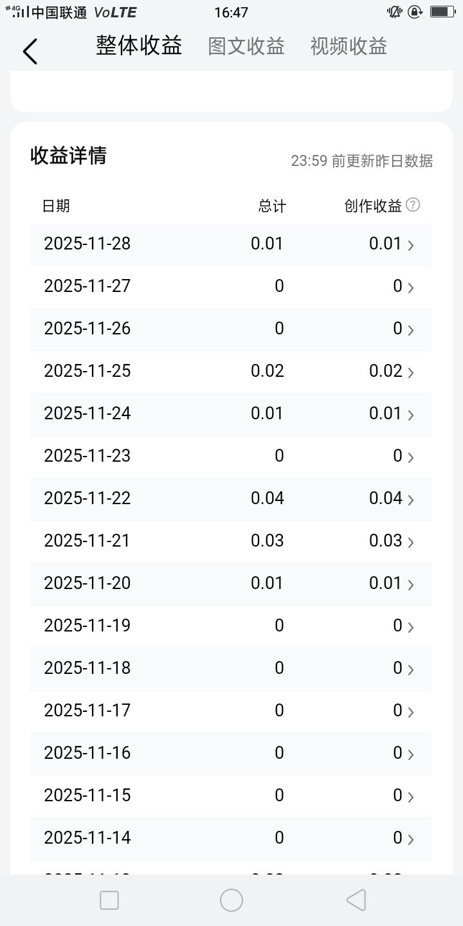The image size is (463, 926).
Task: Open the 2025-11-20 date row
Action: (x=87, y=583)
